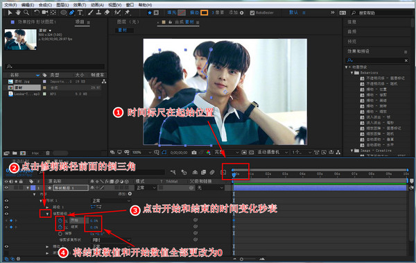Select the Clone Stamp tool
Image resolution: width=416 pixels, height=263 pixels.
point(98,12)
